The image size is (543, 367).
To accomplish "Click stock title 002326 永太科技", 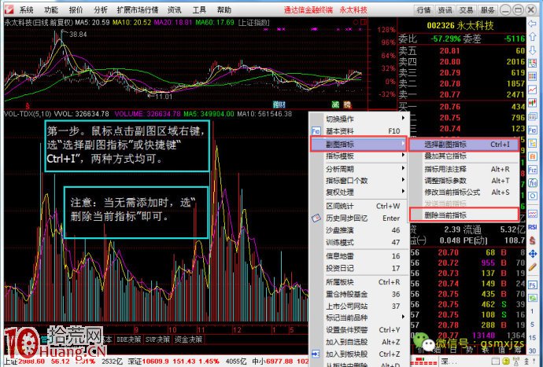I will tap(460, 26).
